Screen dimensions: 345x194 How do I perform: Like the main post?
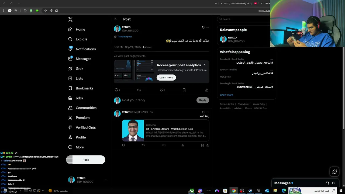click(162, 90)
